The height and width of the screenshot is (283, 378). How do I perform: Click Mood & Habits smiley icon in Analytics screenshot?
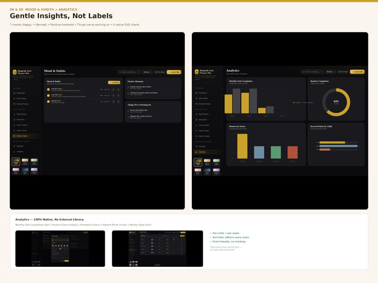tap(196, 136)
